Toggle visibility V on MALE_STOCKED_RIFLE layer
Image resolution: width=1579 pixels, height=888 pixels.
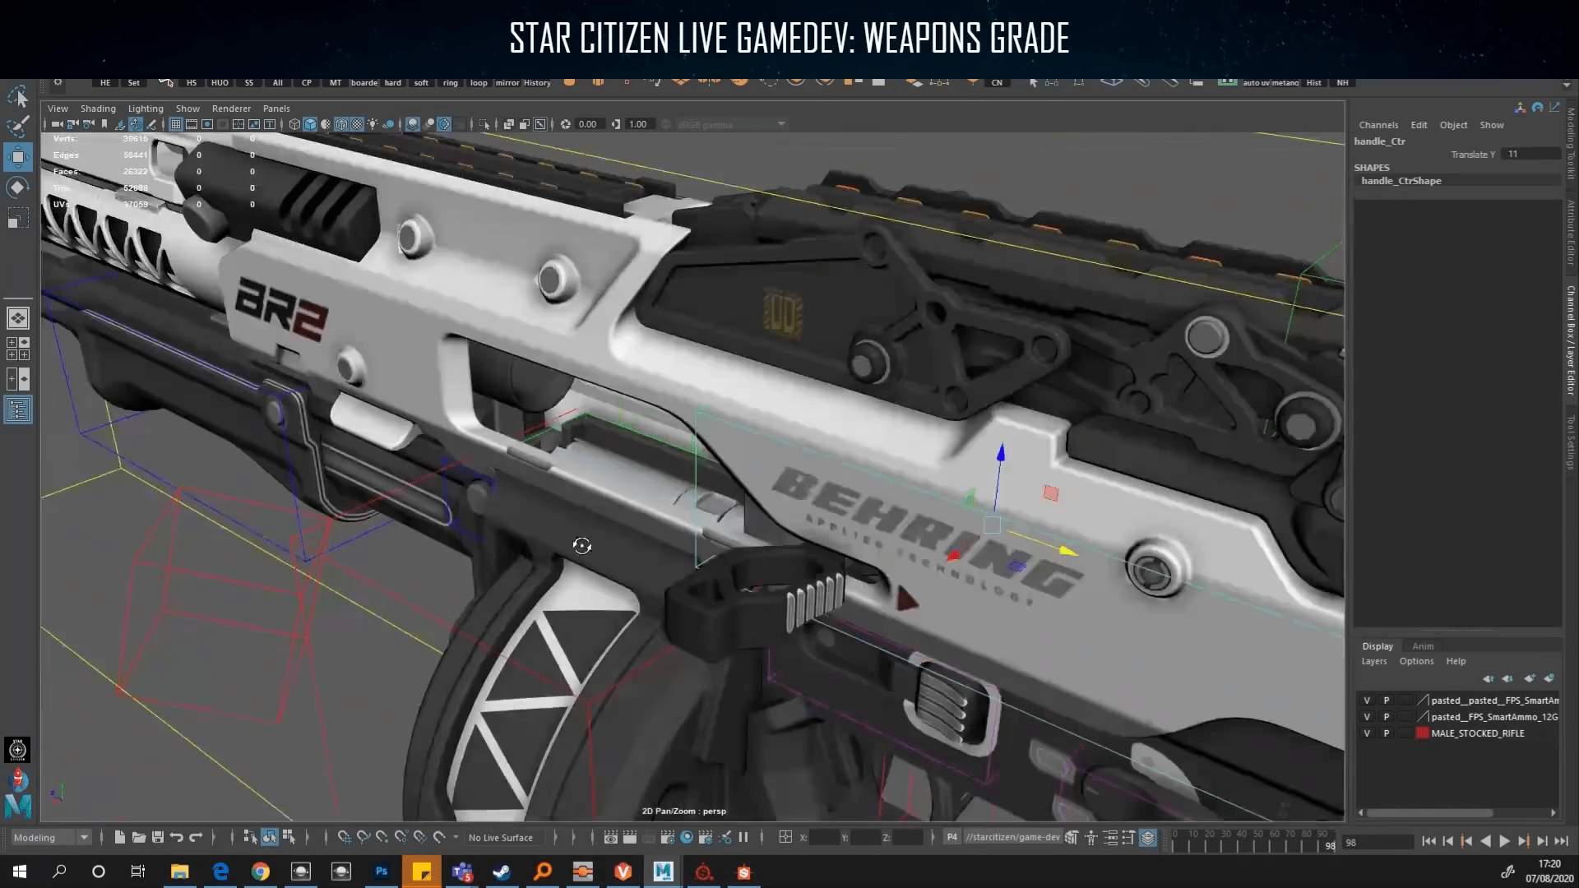point(1367,733)
